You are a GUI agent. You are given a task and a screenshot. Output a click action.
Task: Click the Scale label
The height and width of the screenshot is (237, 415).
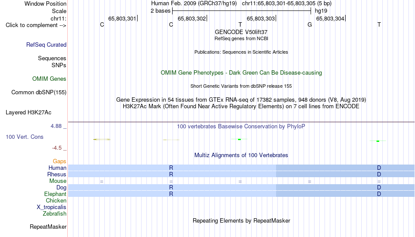point(59,11)
